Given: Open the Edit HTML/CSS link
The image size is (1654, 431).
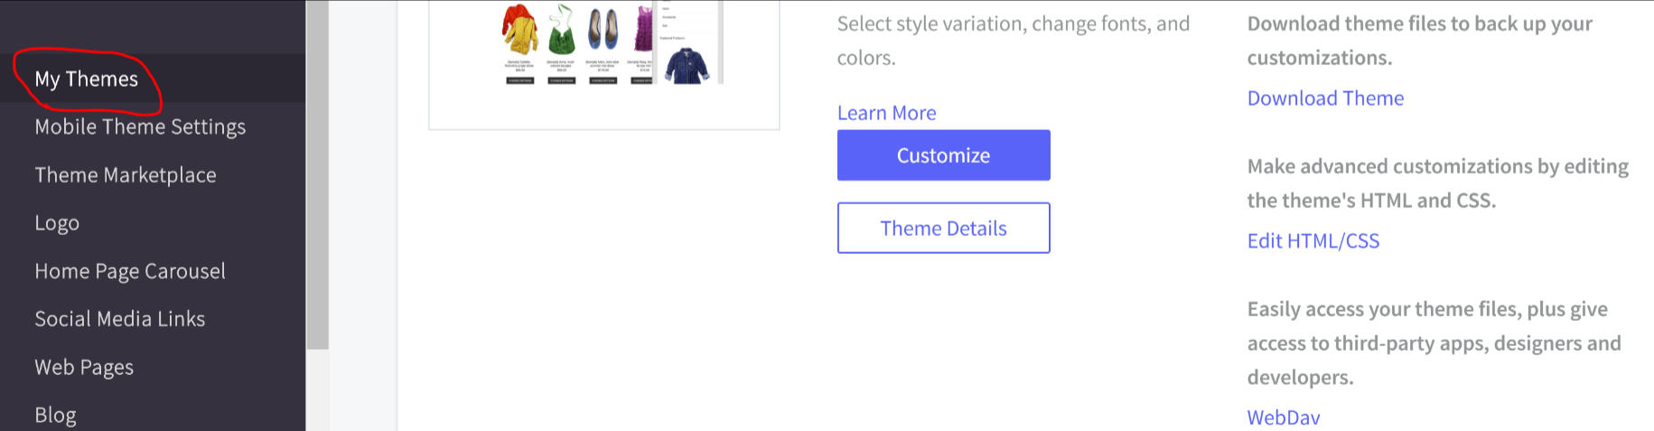Looking at the screenshot, I should (1313, 241).
